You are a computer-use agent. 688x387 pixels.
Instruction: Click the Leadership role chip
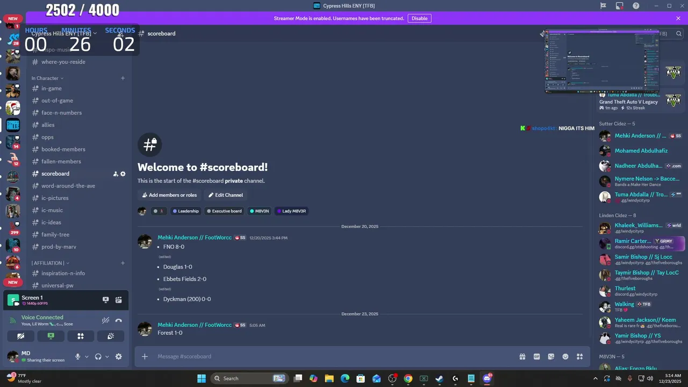[x=185, y=211]
